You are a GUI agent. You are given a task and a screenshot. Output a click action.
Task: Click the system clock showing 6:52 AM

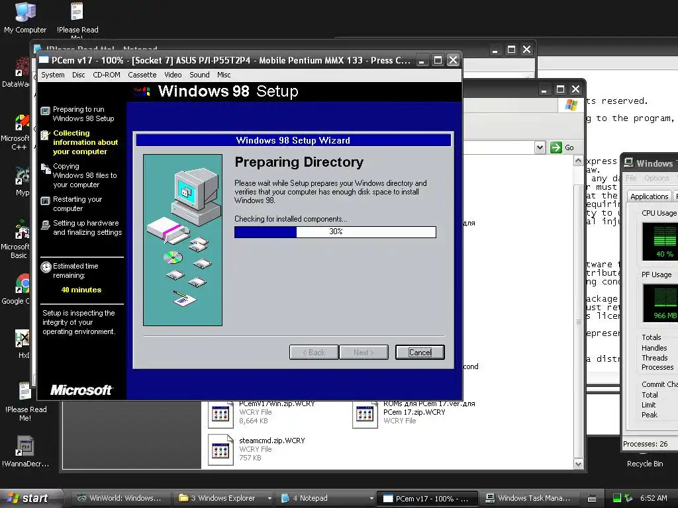click(654, 498)
